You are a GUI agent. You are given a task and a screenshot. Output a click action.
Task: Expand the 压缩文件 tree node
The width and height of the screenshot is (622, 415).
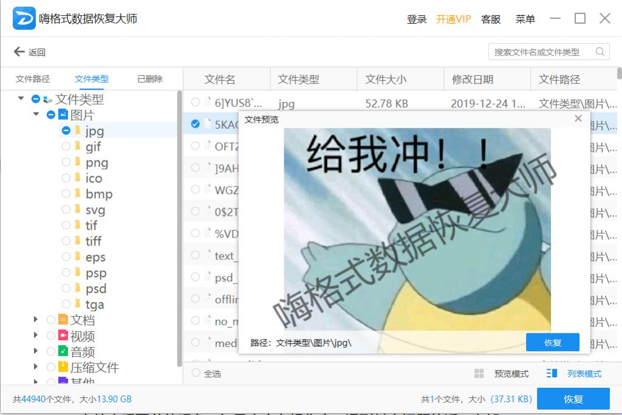(36, 366)
